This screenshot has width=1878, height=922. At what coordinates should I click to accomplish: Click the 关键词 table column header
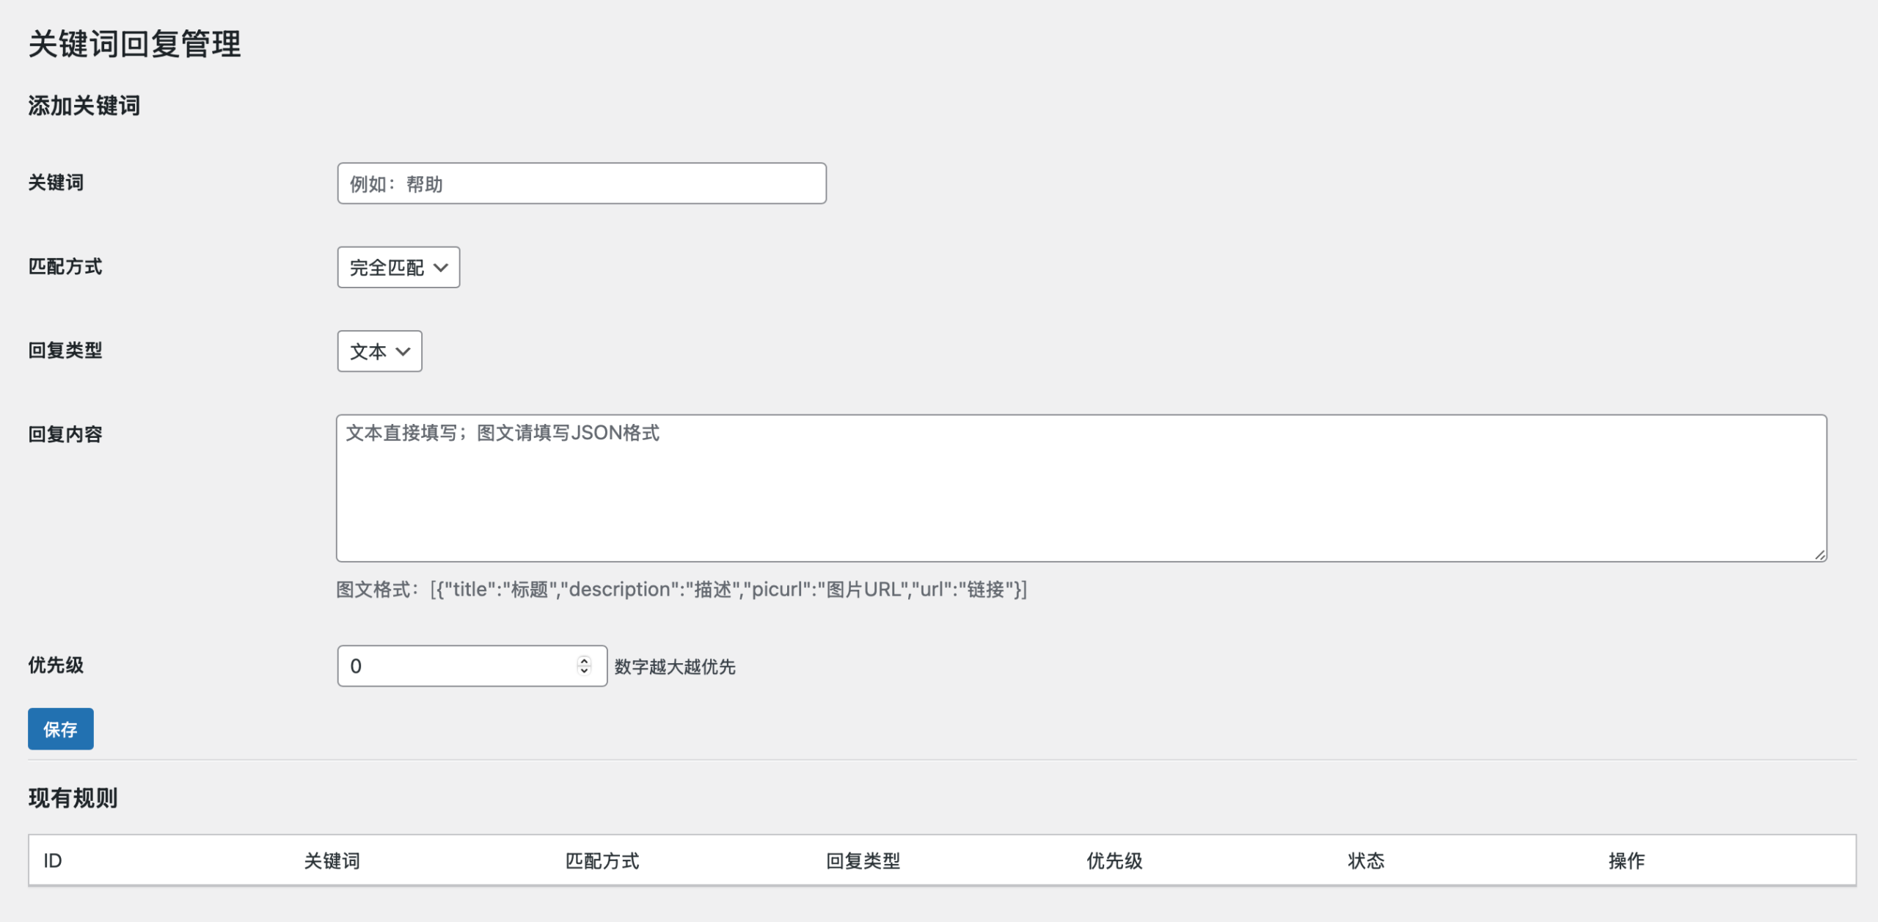click(332, 860)
